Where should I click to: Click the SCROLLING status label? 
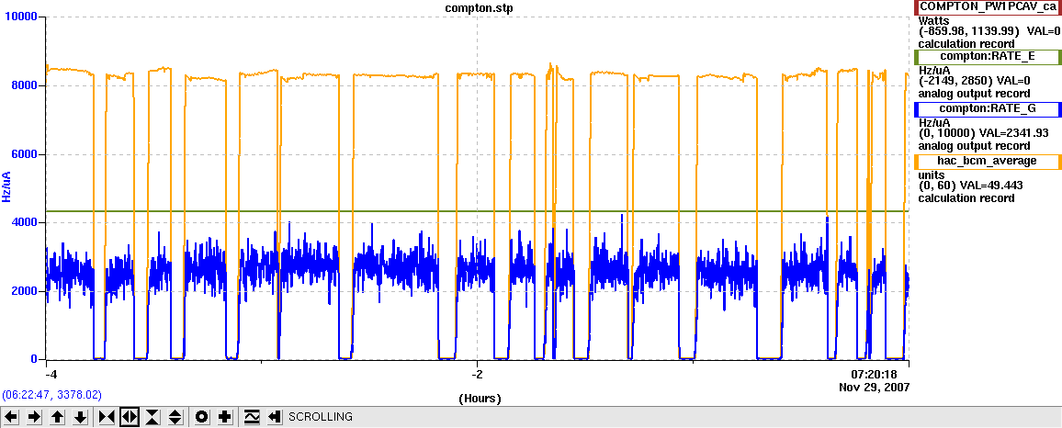click(321, 417)
